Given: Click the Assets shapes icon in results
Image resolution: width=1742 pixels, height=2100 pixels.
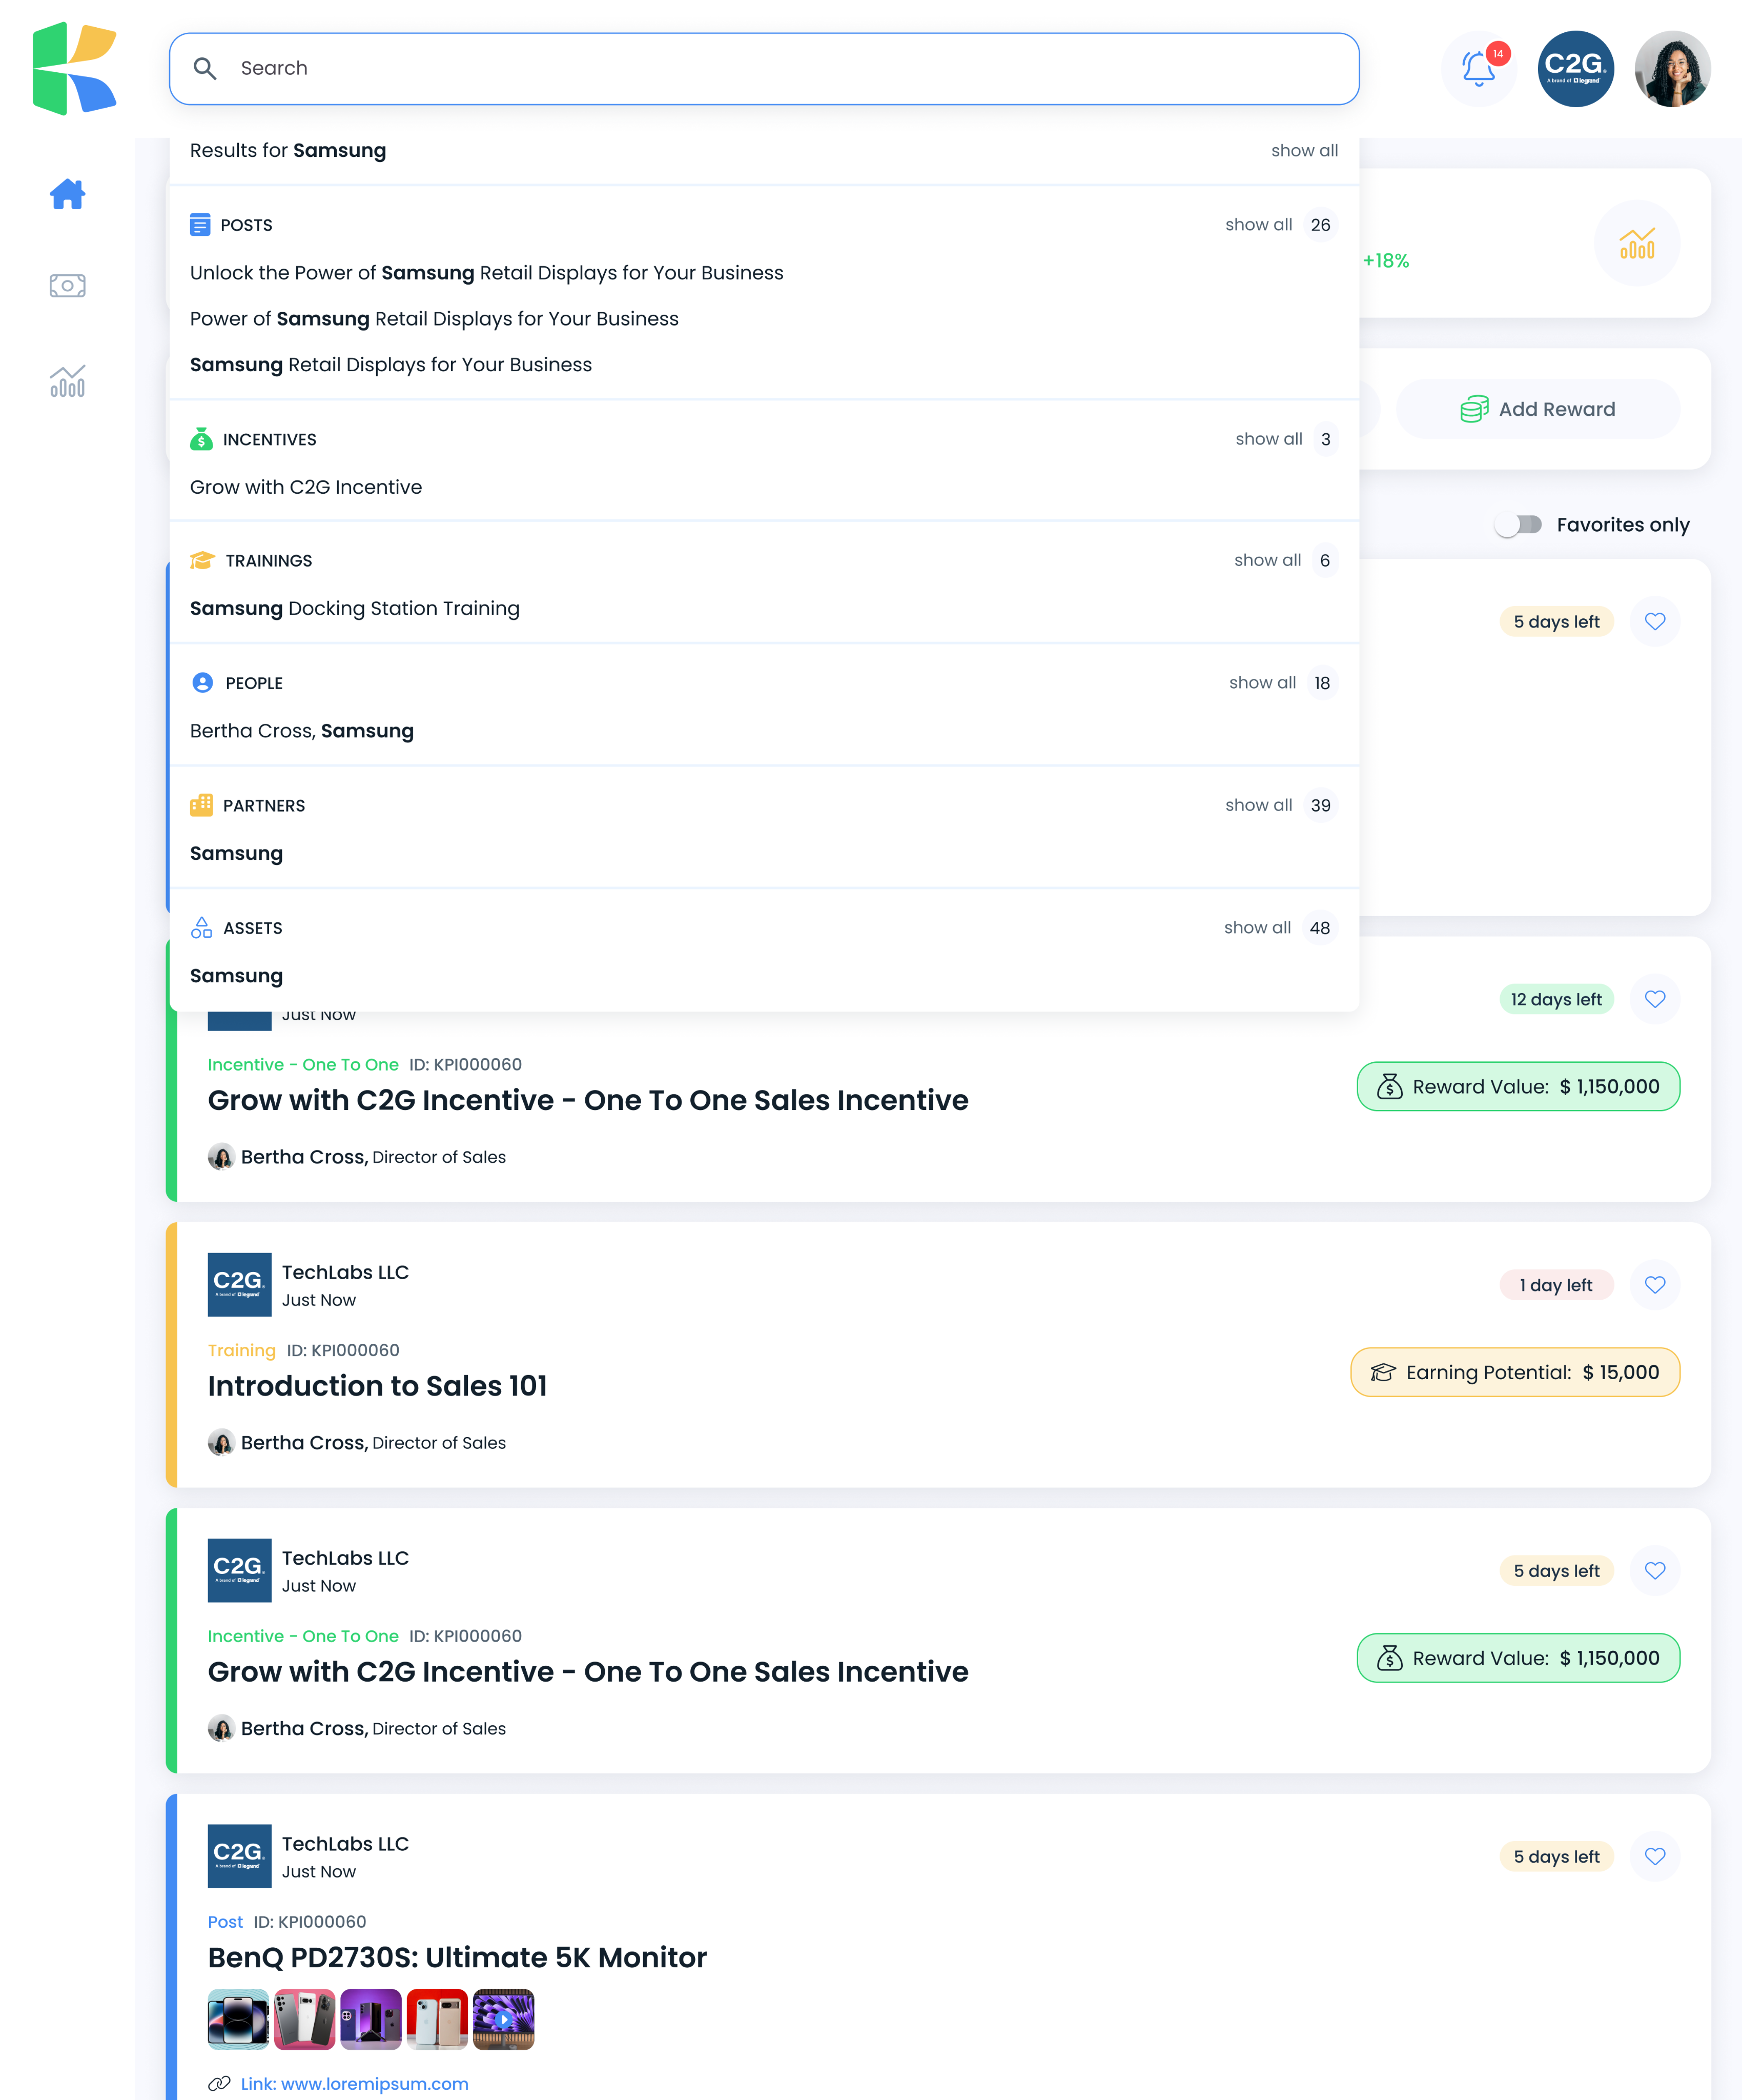Looking at the screenshot, I should 201,927.
